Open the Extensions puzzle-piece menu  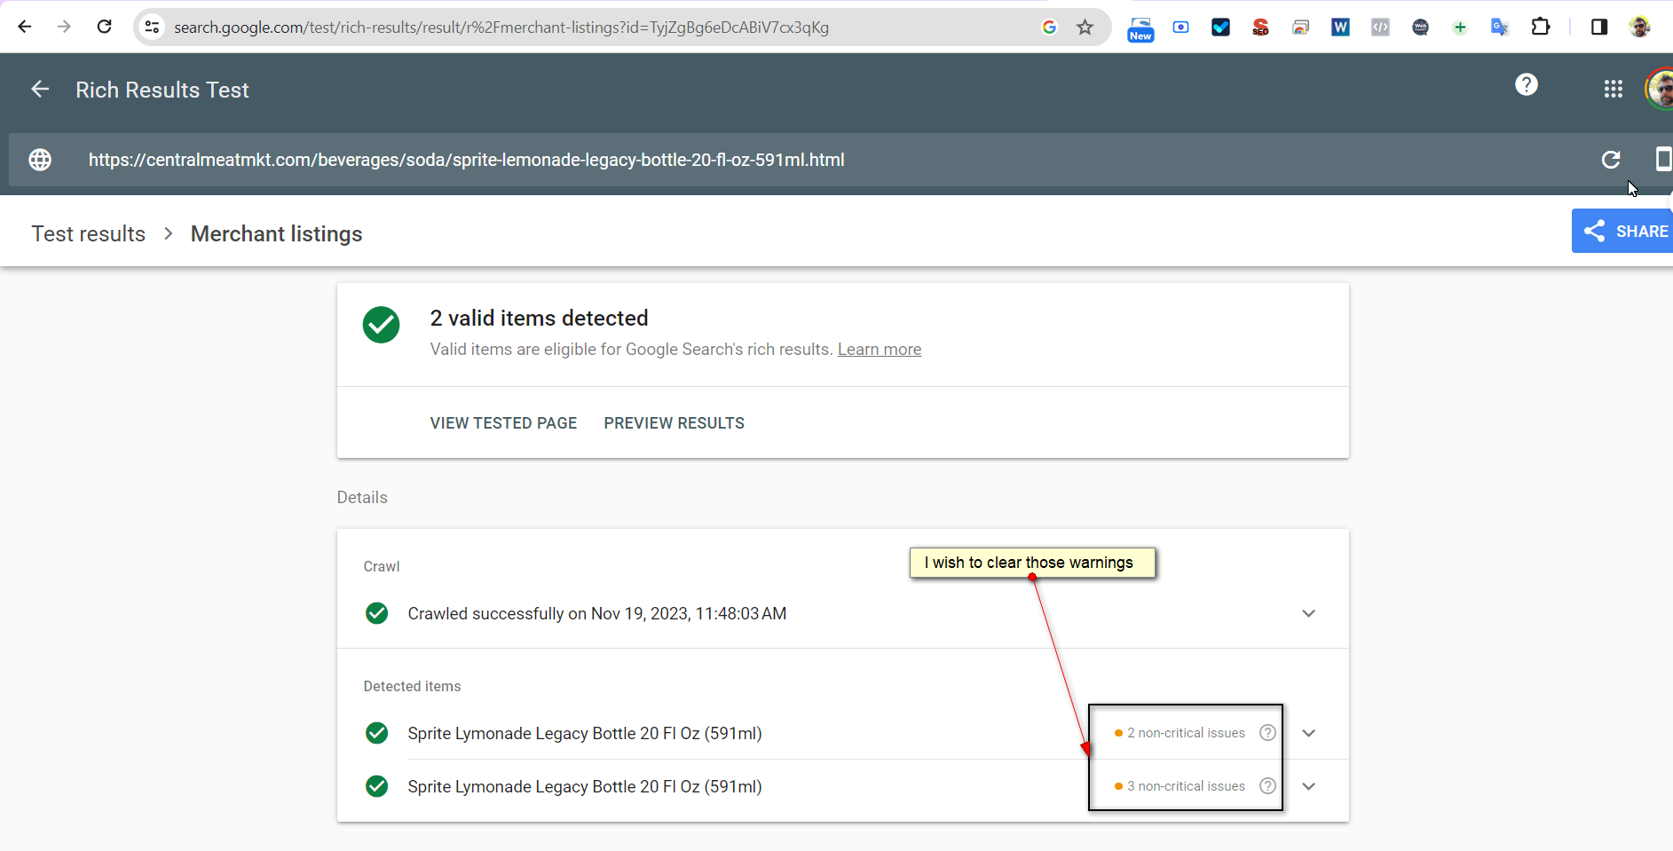(x=1541, y=27)
